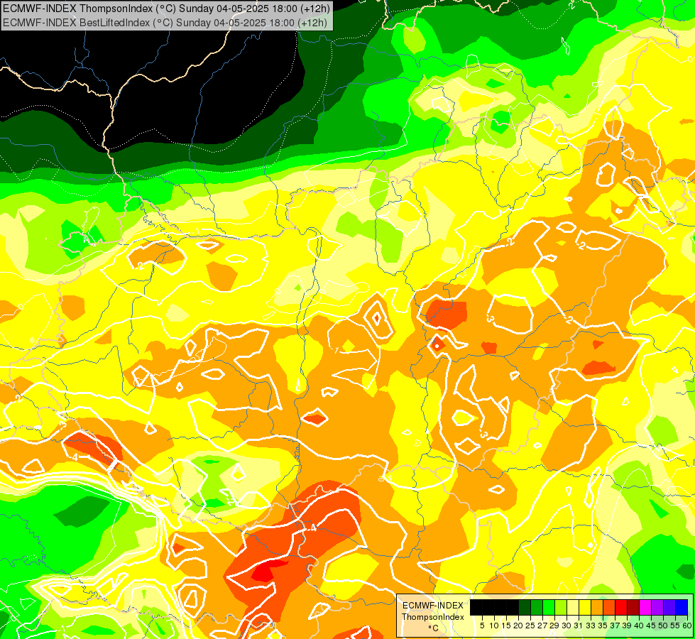Select the magenta 40–45 legend swatch

tap(645, 607)
